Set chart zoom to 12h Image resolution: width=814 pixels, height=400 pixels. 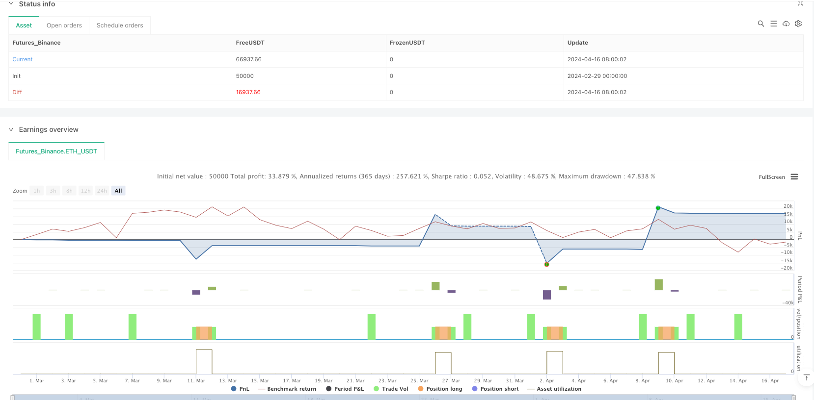[x=85, y=191]
